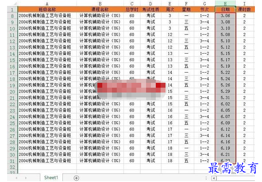Select column G header
Viewport: 262px width, 182px height.
[204, 4]
